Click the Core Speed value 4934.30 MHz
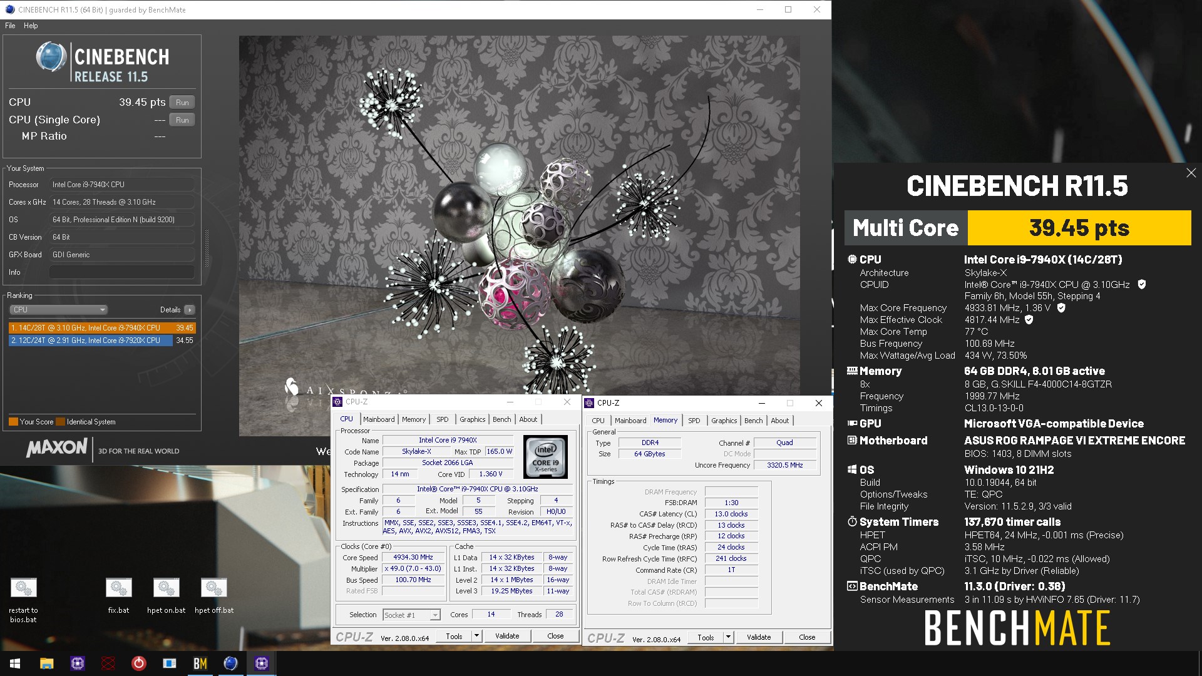This screenshot has width=1202, height=676. pos(413,557)
